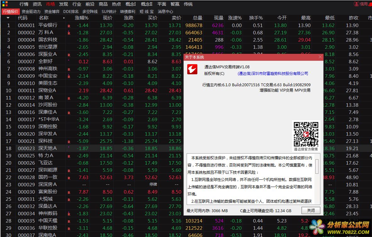Screen dimensions: 372x237
Task: Open the 智赢 menu
Action: click(175, 4)
